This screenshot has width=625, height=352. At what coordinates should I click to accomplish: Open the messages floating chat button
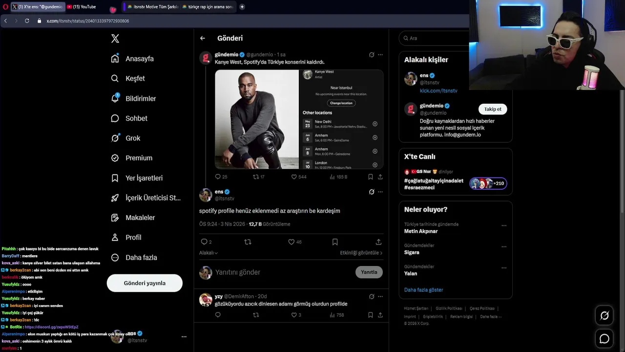tap(604, 339)
